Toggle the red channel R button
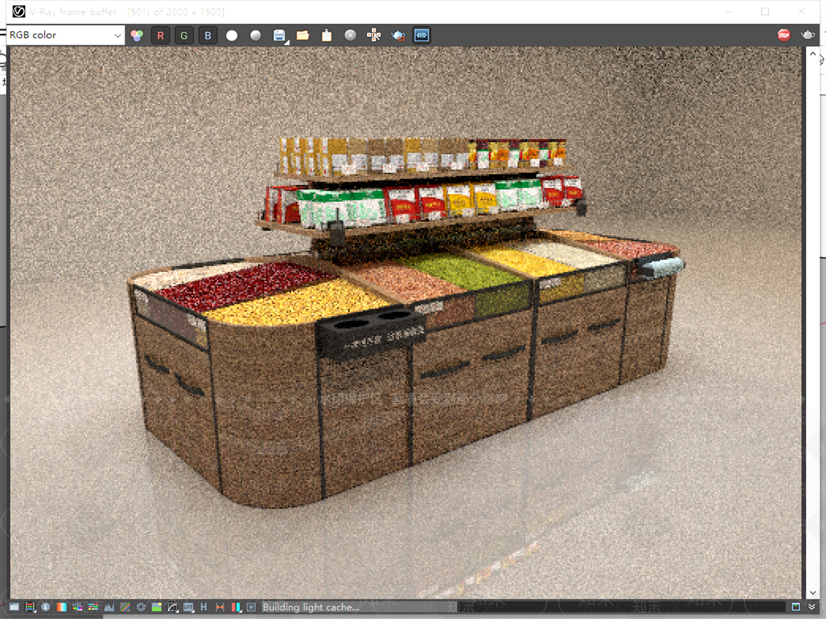Image resolution: width=826 pixels, height=619 pixels. (161, 35)
